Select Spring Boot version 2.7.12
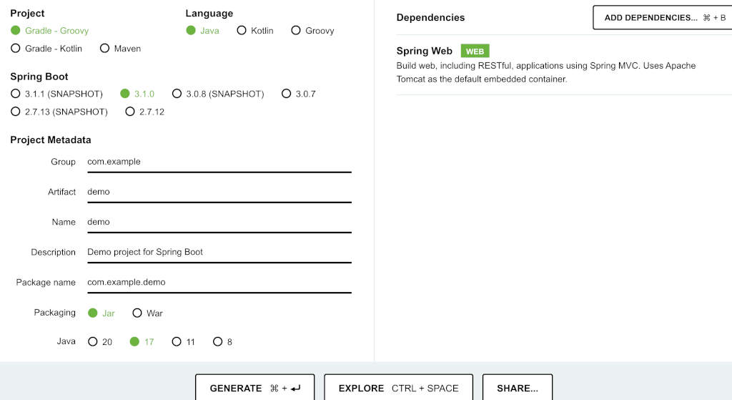This screenshot has height=400, width=732. (x=144, y=112)
